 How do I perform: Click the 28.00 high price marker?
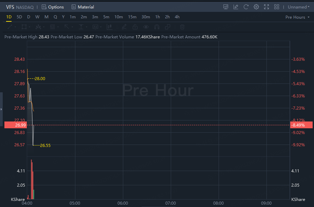click(x=40, y=79)
